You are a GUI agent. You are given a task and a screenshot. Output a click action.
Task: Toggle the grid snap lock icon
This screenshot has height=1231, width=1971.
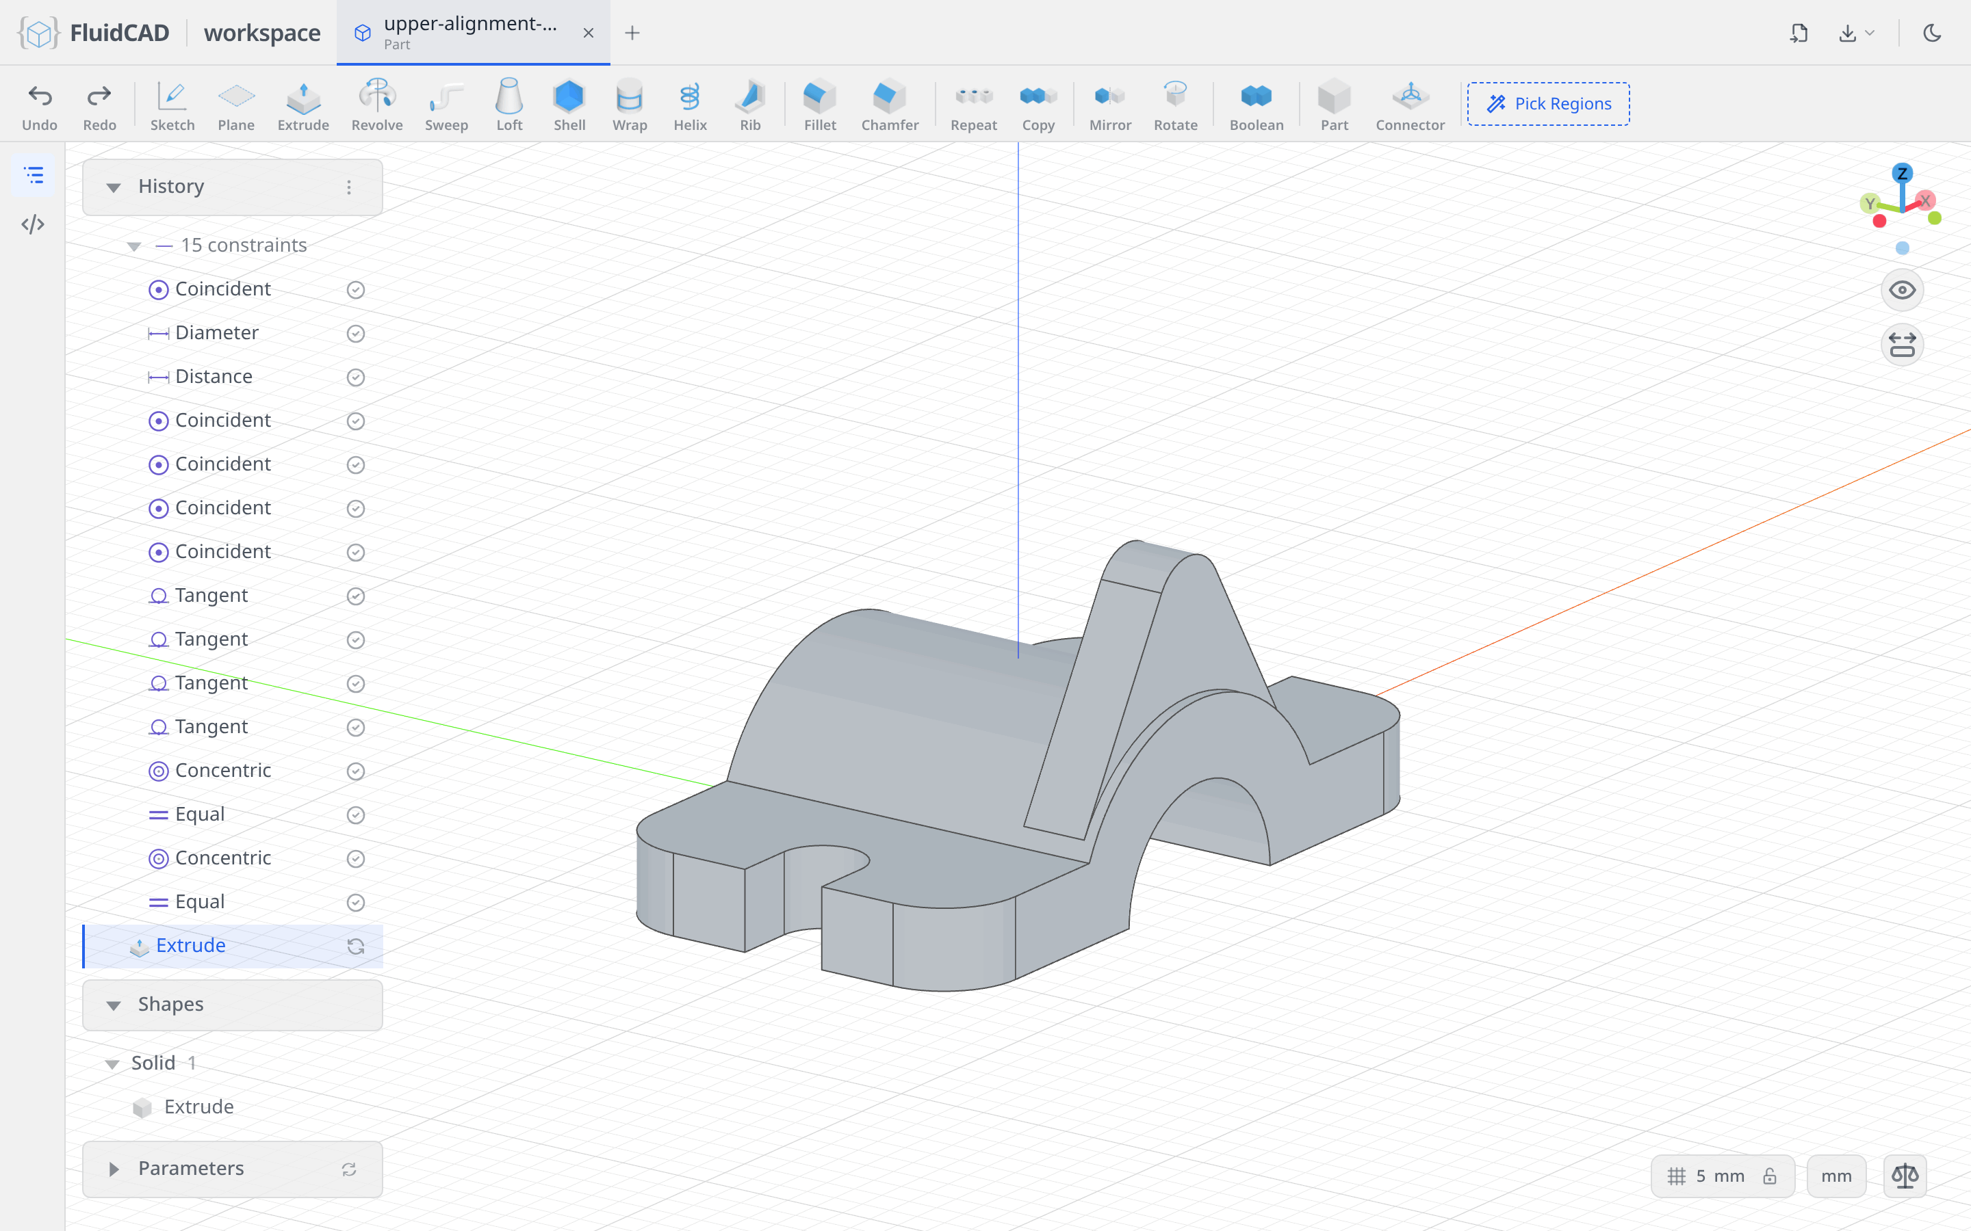(1769, 1176)
